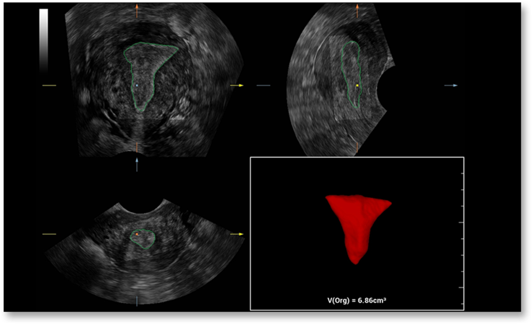Click the V(Org) = 6.86cm³ volume label
The image size is (532, 324).
(x=357, y=300)
